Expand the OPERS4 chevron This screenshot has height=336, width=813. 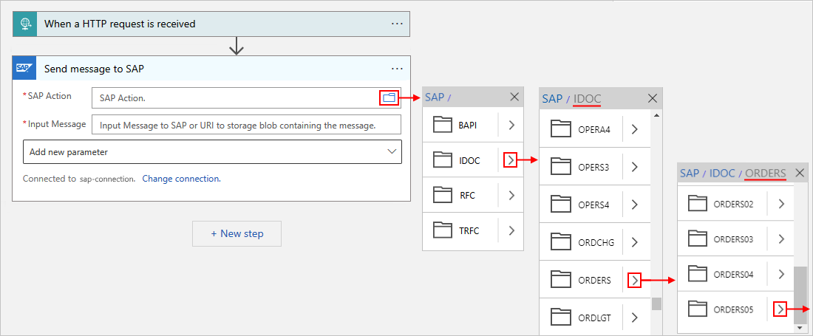click(634, 205)
